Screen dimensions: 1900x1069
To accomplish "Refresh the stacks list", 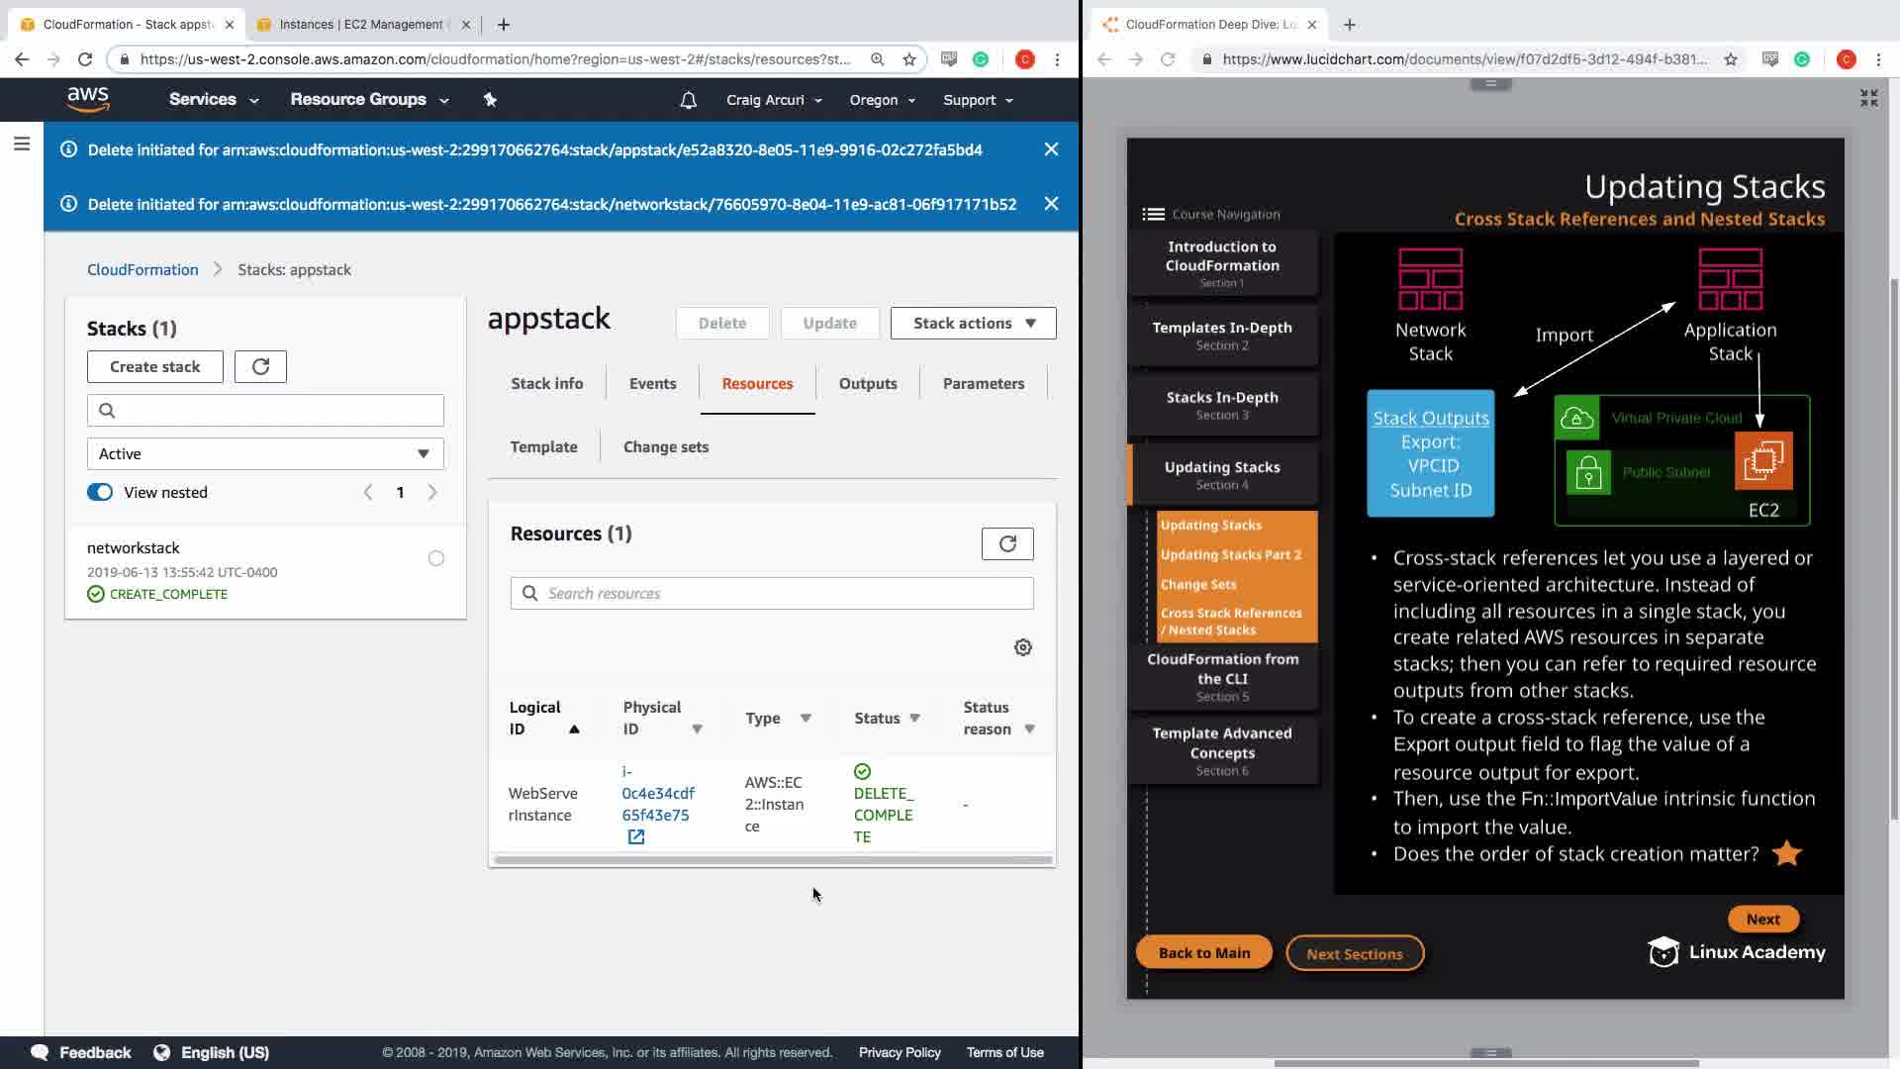I will pos(260,366).
